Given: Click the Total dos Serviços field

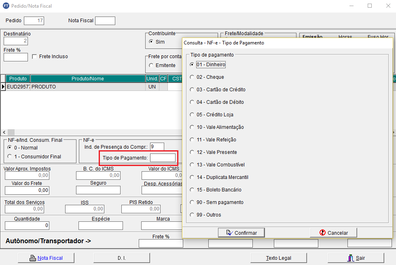Looking at the screenshot, I should point(25,209).
